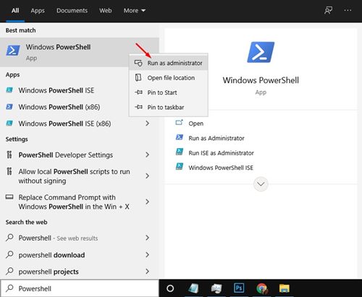The image size is (362, 297).
Task: Click Run ISE as Administrator in the right pane
Action: tap(221, 153)
